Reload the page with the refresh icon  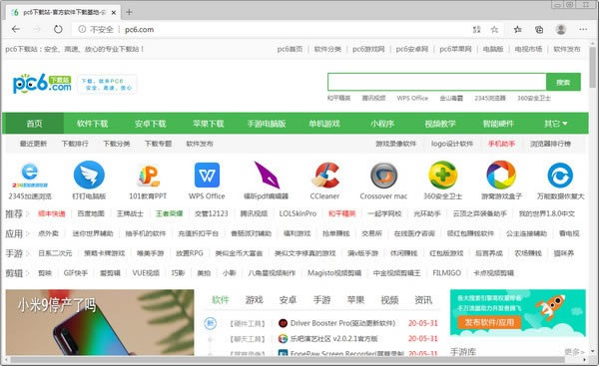pyautogui.click(x=58, y=29)
